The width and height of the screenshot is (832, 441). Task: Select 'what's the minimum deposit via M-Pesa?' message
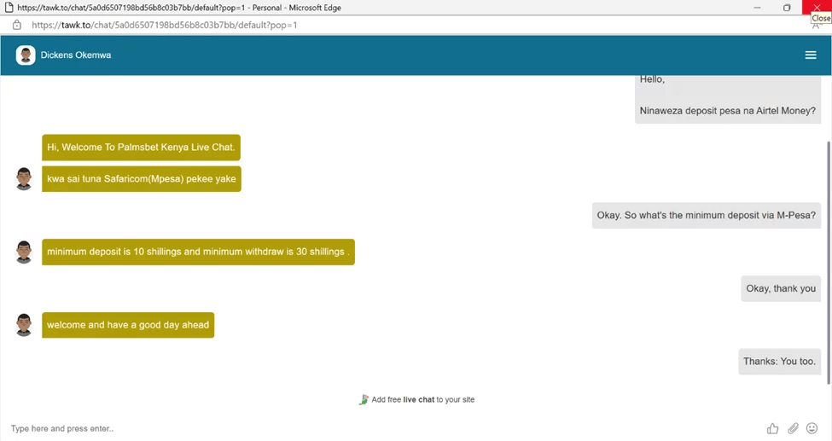(707, 216)
